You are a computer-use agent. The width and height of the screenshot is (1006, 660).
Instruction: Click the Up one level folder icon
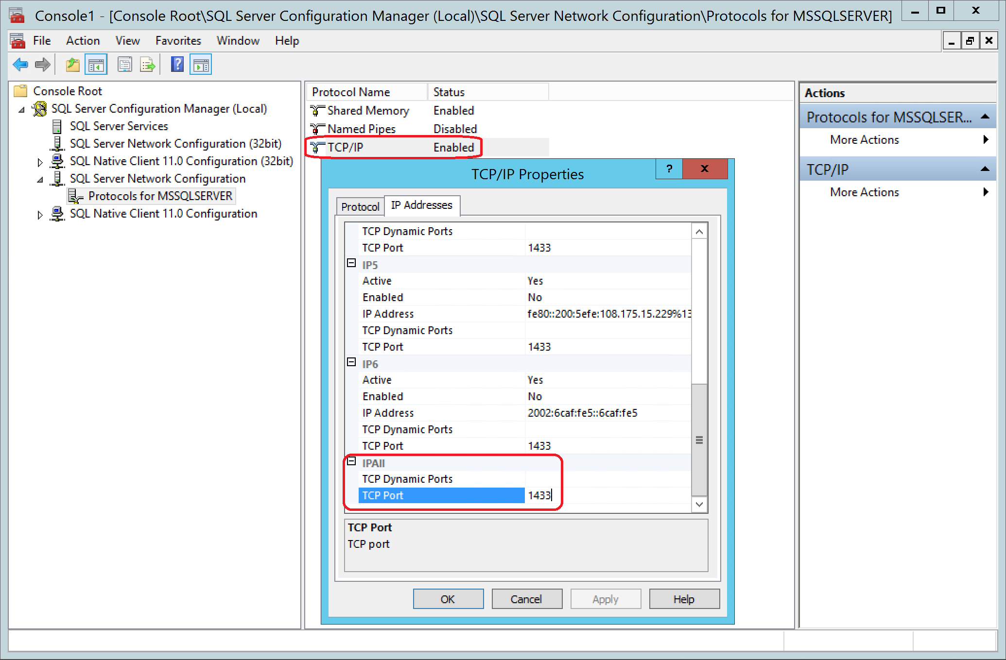pyautogui.click(x=72, y=64)
